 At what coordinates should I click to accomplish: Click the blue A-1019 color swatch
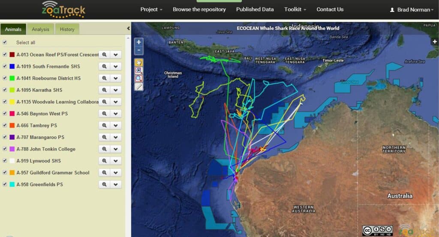[12, 66]
